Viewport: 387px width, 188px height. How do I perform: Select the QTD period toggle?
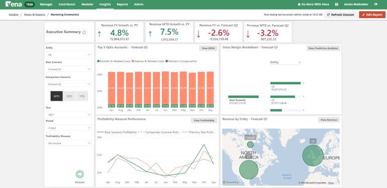[x=69, y=96]
